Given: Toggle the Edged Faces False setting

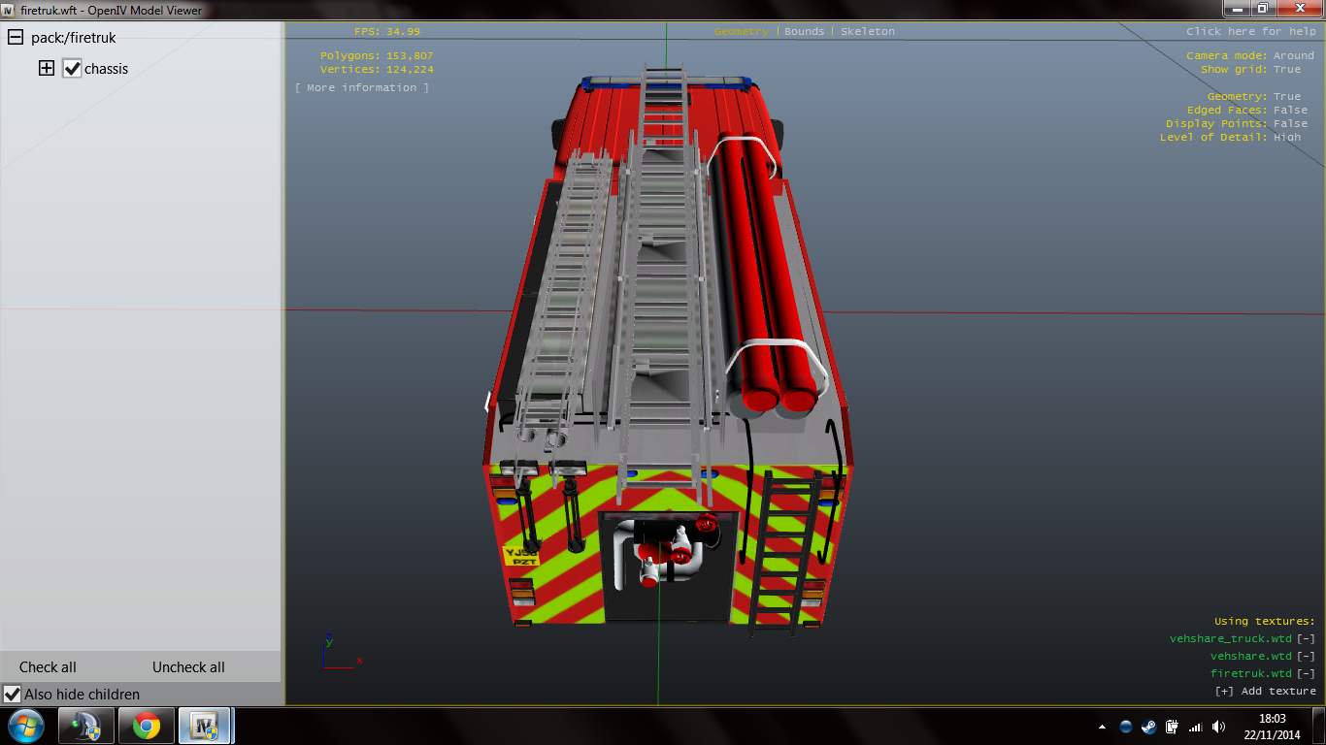Looking at the screenshot, I should [1290, 111].
